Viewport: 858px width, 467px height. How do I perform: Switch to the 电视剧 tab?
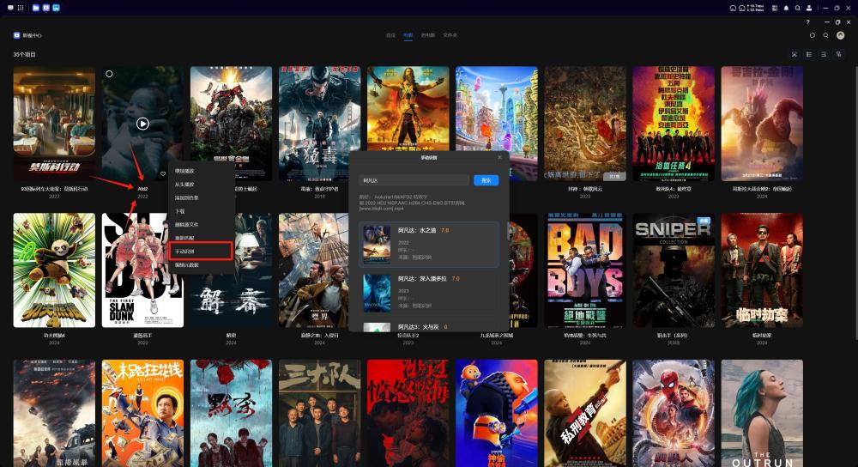point(427,35)
